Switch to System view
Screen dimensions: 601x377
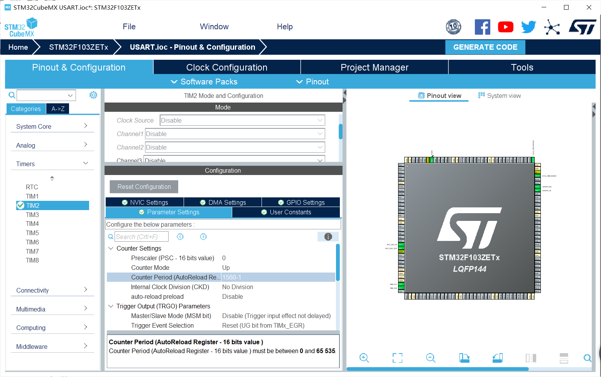click(500, 96)
